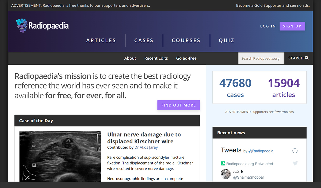Screen dimensions: 321x188
Task: Click the ShaimaShobbar profile avatar
Action: [226, 174]
